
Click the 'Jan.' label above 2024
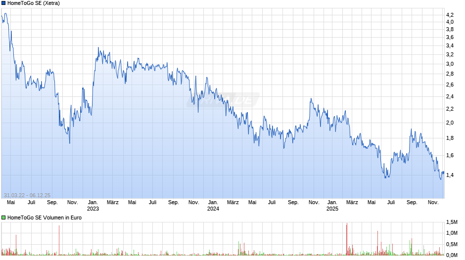coord(213,202)
